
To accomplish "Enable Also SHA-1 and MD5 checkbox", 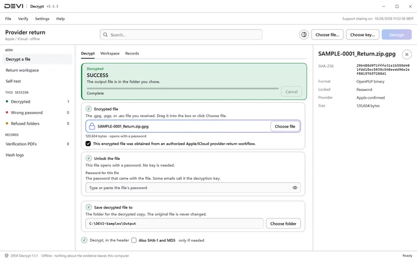I will [x=134, y=240].
